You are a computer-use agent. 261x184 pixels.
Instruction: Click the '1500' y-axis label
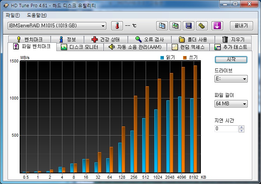point(14,61)
